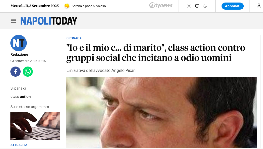Open the Citynews network logo

[161, 5]
